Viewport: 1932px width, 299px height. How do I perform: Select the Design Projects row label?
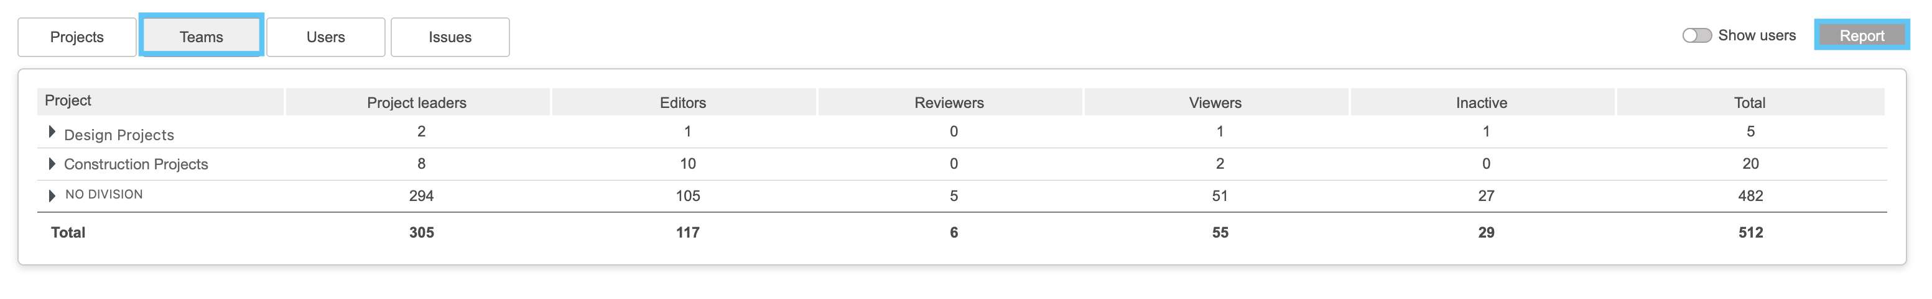click(x=119, y=135)
